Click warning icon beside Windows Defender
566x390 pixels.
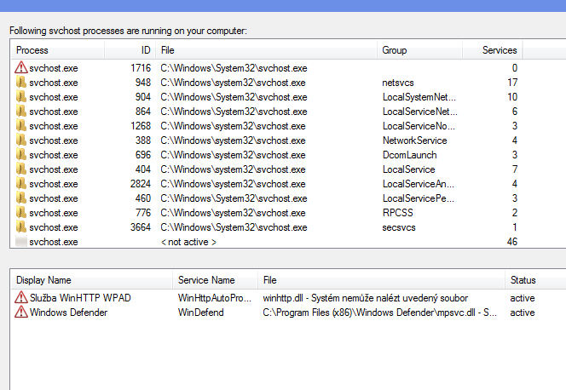pos(20,313)
